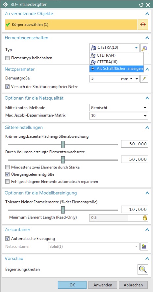Click the Abbrechen button
The height and width of the screenshot is (292, 153).
[x=133, y=285]
